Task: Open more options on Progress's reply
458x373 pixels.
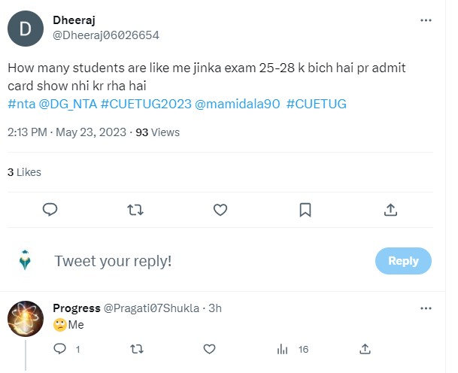Action: (426, 308)
